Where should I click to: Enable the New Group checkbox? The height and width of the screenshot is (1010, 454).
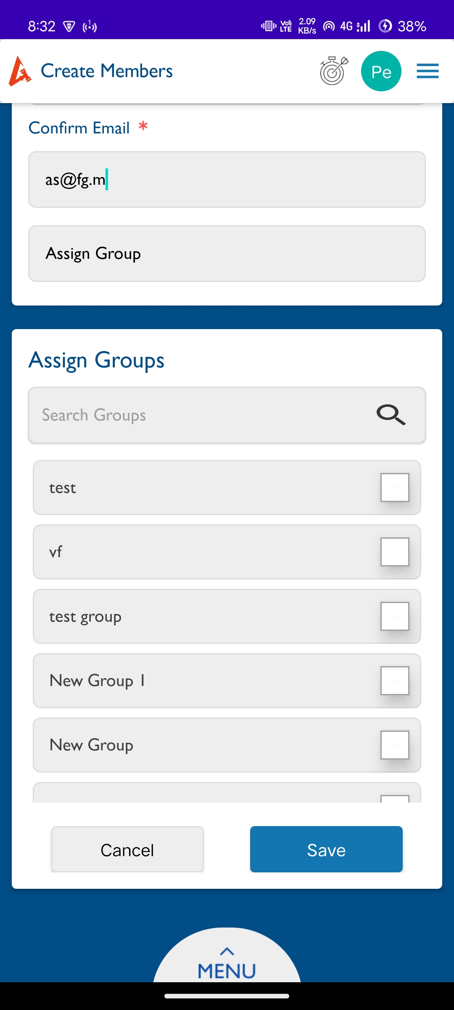tap(395, 745)
